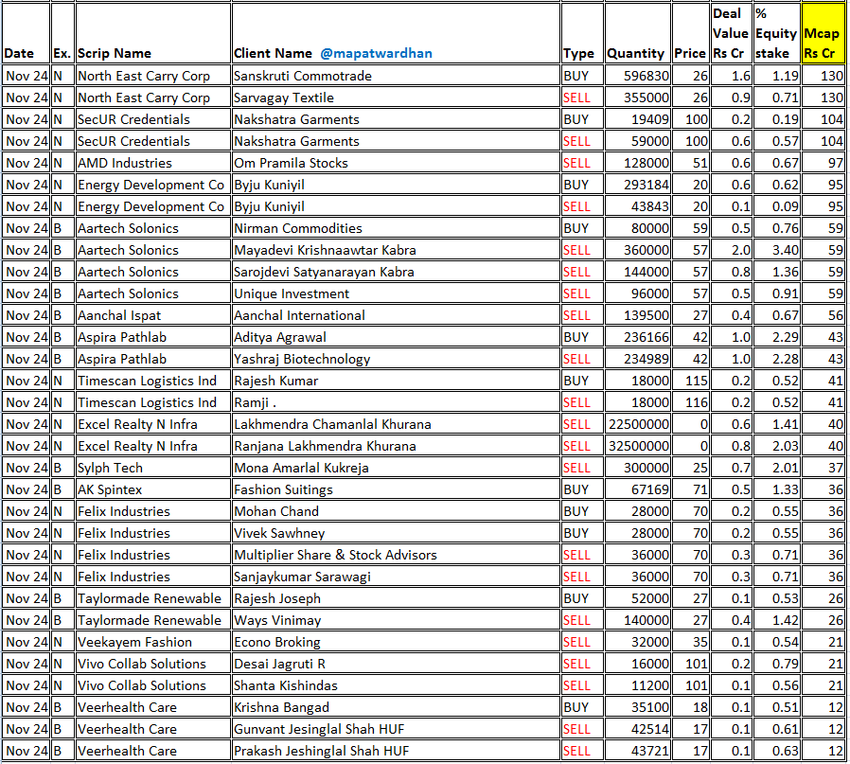Select client cell 'Sanjaykumar Sarawagi'

point(396,577)
